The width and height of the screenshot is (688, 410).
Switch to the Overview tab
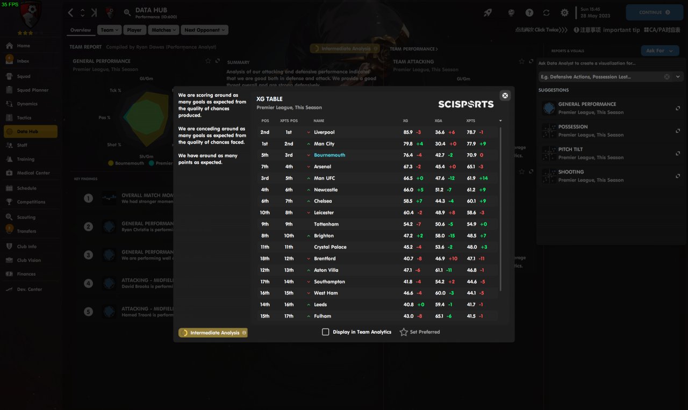tap(81, 30)
